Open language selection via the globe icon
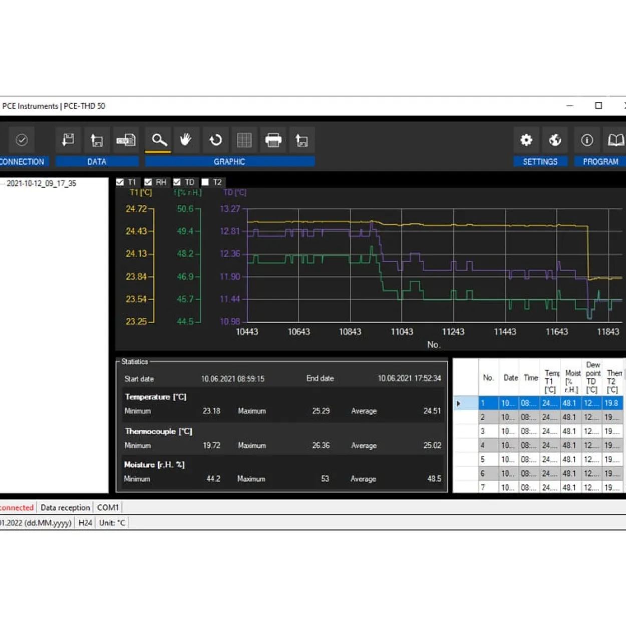The width and height of the screenshot is (626, 626). (x=555, y=140)
